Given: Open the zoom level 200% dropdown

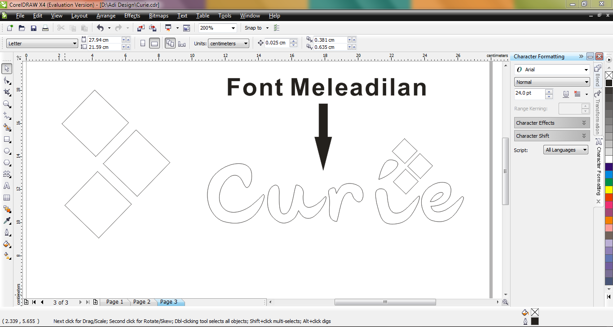Looking at the screenshot, I should coord(233,28).
